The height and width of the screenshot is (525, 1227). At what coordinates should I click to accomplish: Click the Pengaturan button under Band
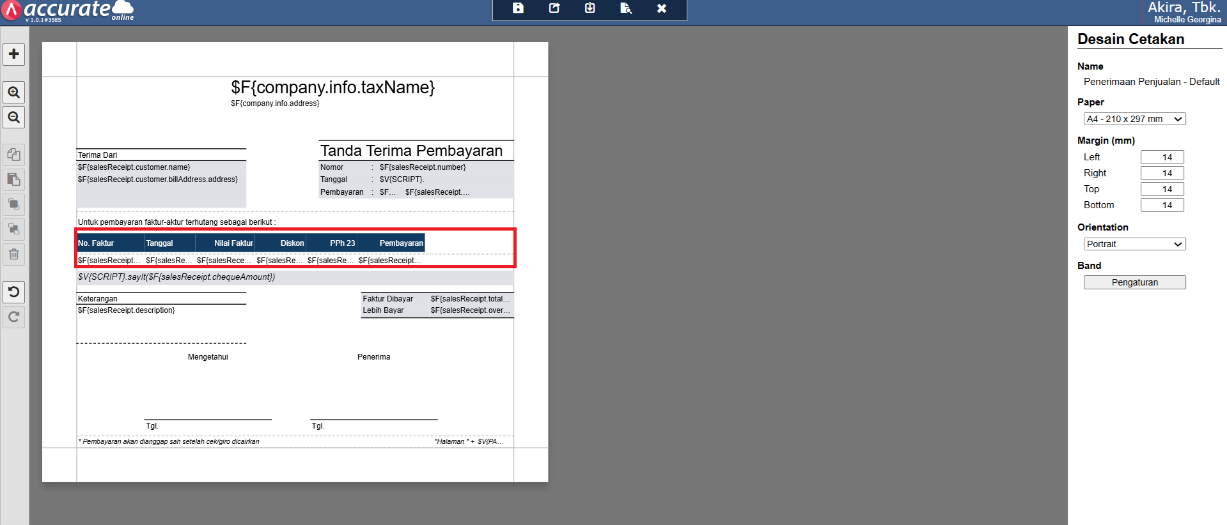[x=1134, y=282]
